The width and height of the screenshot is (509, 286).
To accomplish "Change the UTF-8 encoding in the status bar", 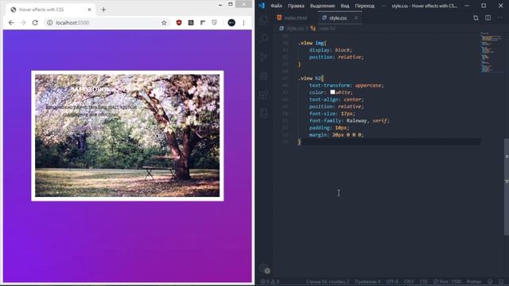I will point(392,281).
